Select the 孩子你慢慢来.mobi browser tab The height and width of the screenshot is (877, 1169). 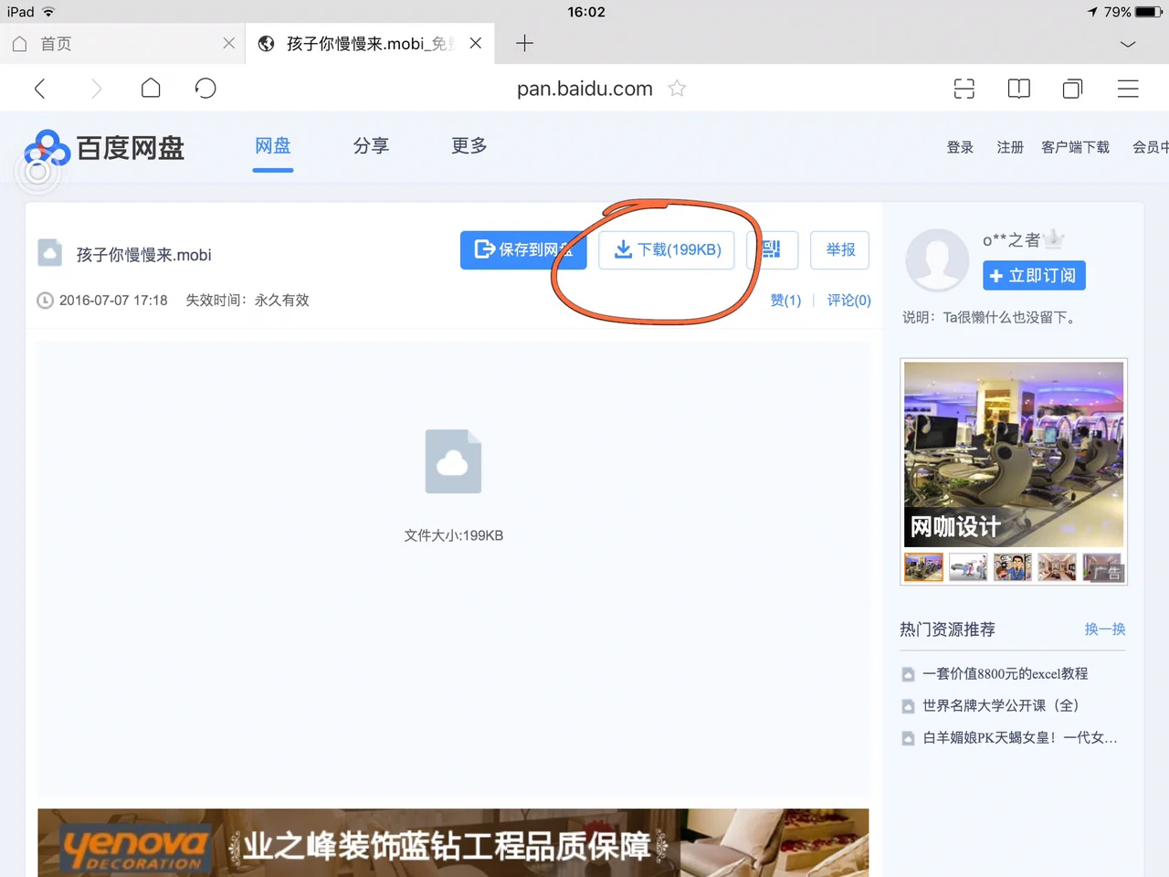370,43
